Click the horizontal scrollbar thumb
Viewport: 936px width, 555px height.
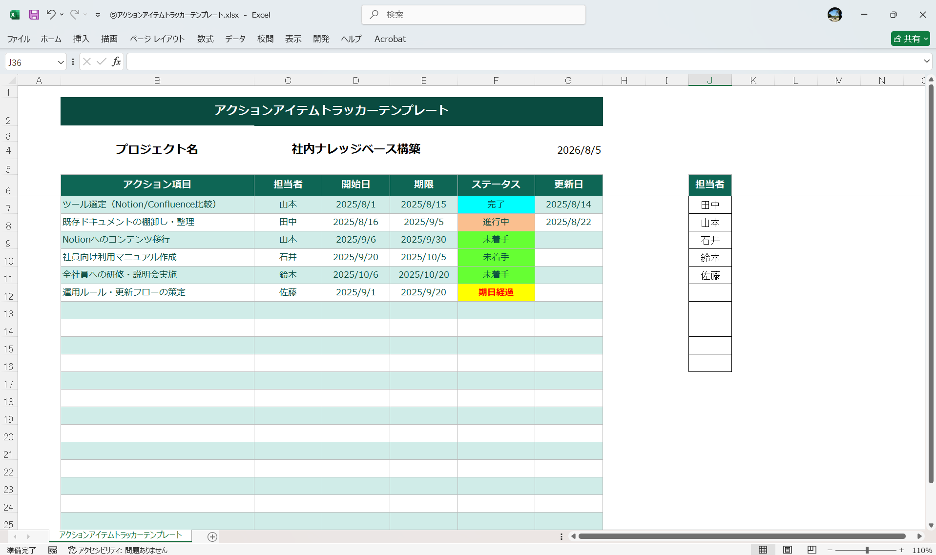742,536
